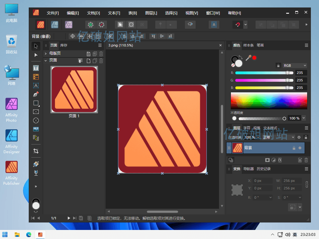Viewport: 319px width, 239px height.
Task: Select the Artistic Text tool
Action: (x=36, y=85)
